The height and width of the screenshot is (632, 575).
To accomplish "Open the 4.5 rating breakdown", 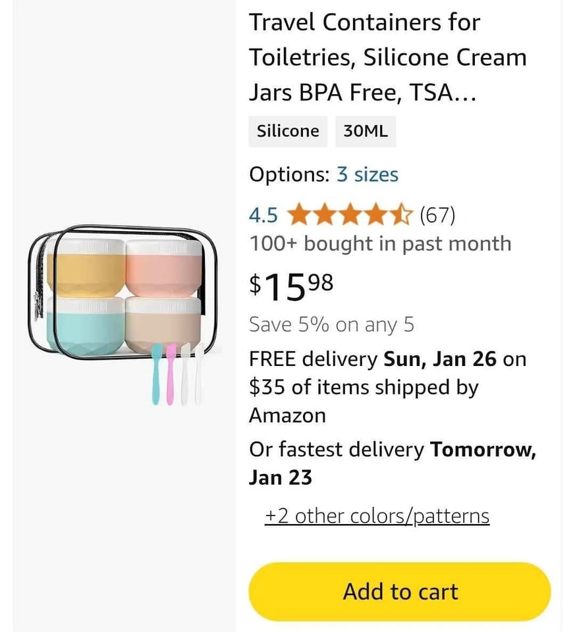I will (263, 215).
